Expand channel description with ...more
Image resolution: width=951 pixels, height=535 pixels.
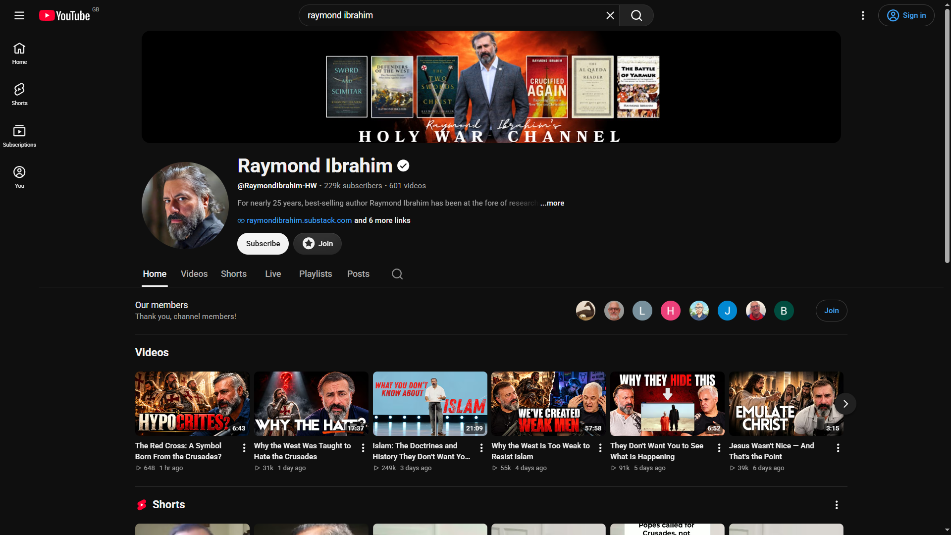coord(552,203)
